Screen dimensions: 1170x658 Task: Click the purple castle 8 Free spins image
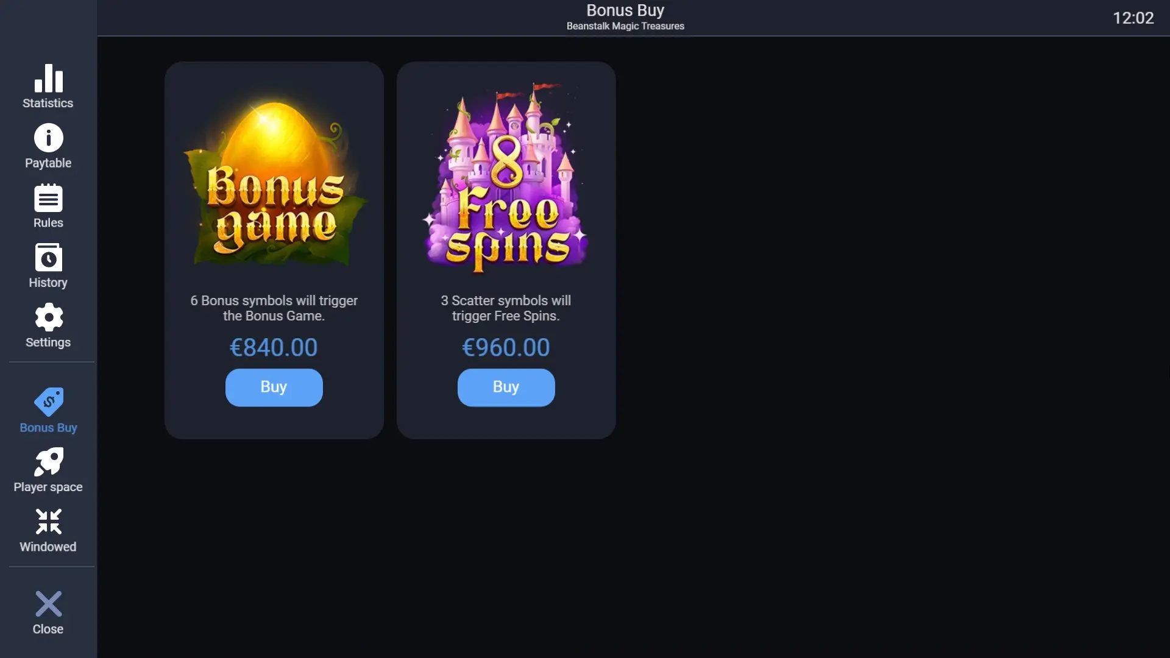click(506, 178)
